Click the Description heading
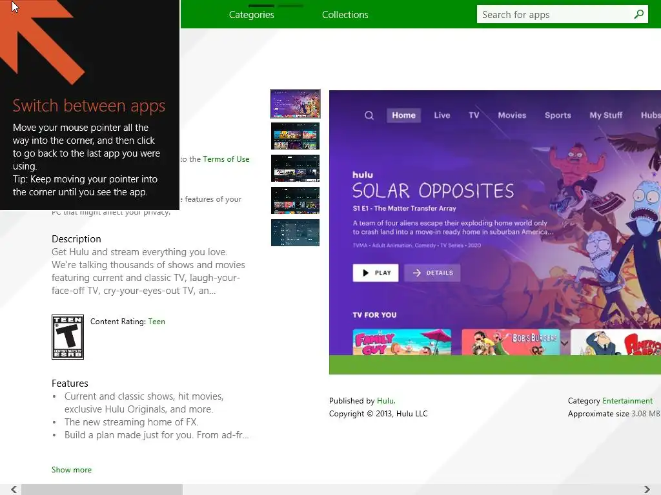661x495 pixels. pyautogui.click(x=76, y=239)
